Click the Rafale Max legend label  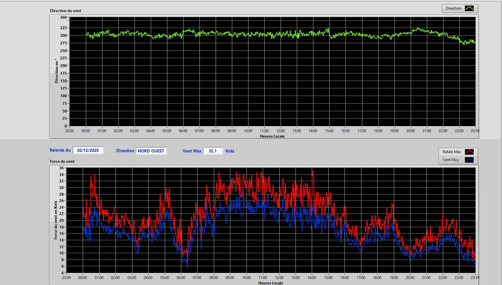tap(452, 152)
